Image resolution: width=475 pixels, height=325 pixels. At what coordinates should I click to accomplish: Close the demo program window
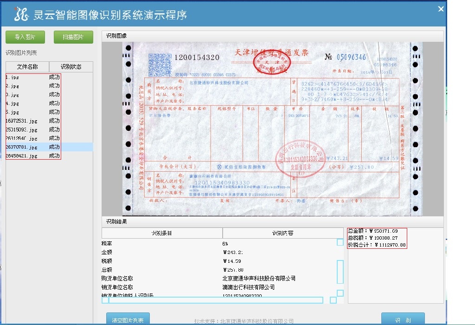[441, 9]
